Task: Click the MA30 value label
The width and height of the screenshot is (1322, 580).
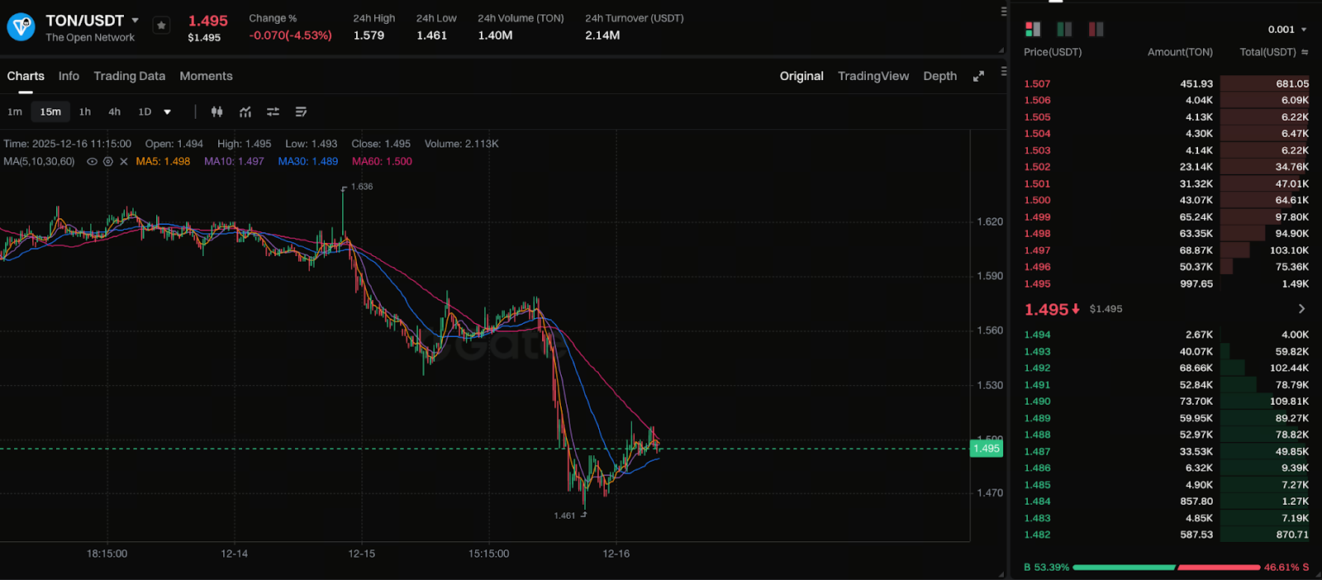Action: (x=308, y=162)
